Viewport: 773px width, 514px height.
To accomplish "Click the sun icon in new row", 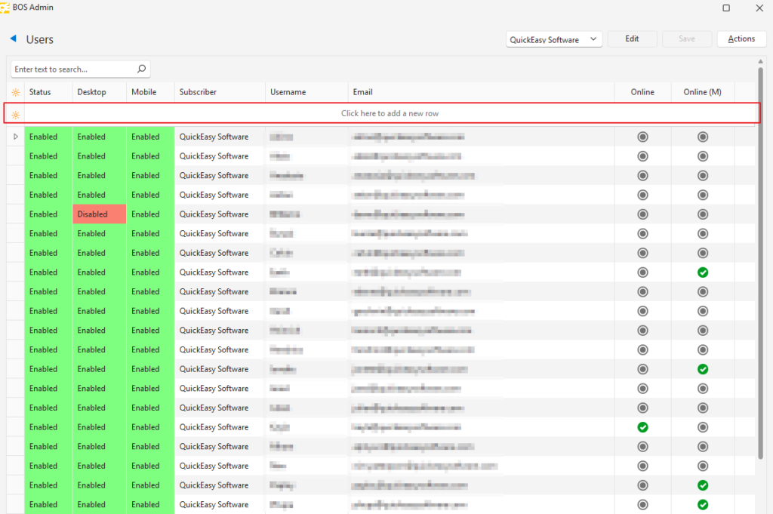I will pyautogui.click(x=15, y=114).
